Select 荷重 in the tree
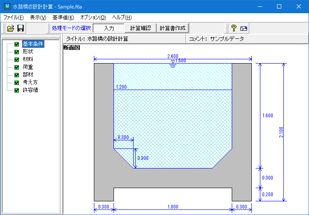Viewport: 309px width, 215px height. 28,67
